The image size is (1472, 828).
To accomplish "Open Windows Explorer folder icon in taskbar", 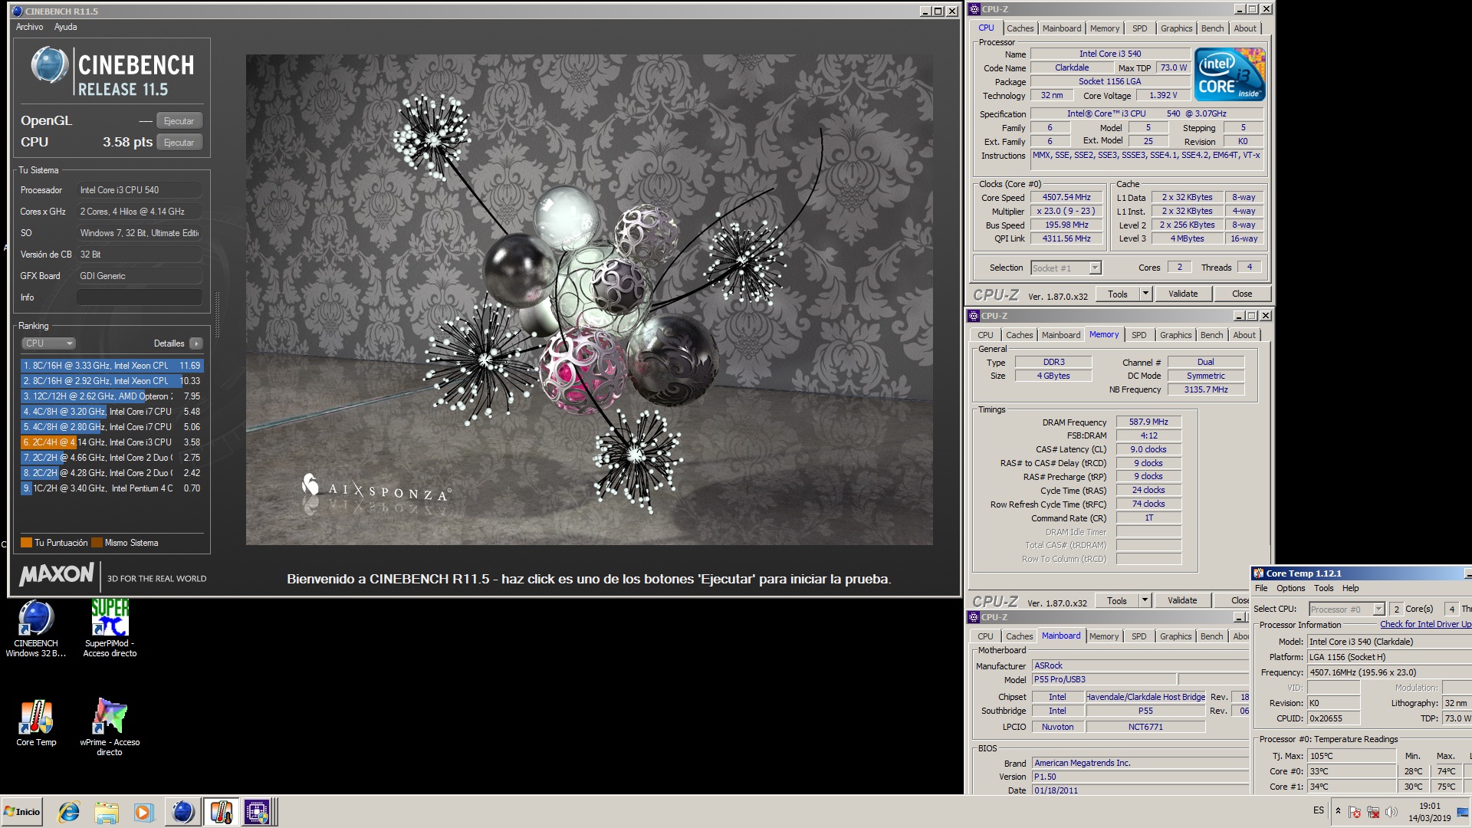I will (107, 812).
